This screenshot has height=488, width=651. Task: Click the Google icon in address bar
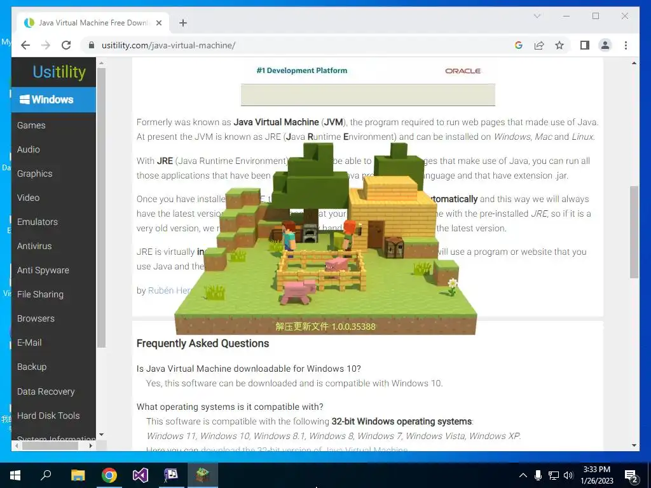click(519, 45)
